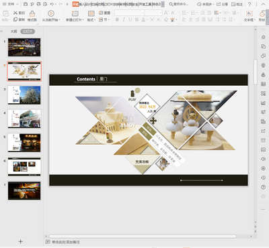
Task: Start slideshow with 从当前开始 play icon
Action: [x=51, y=13]
